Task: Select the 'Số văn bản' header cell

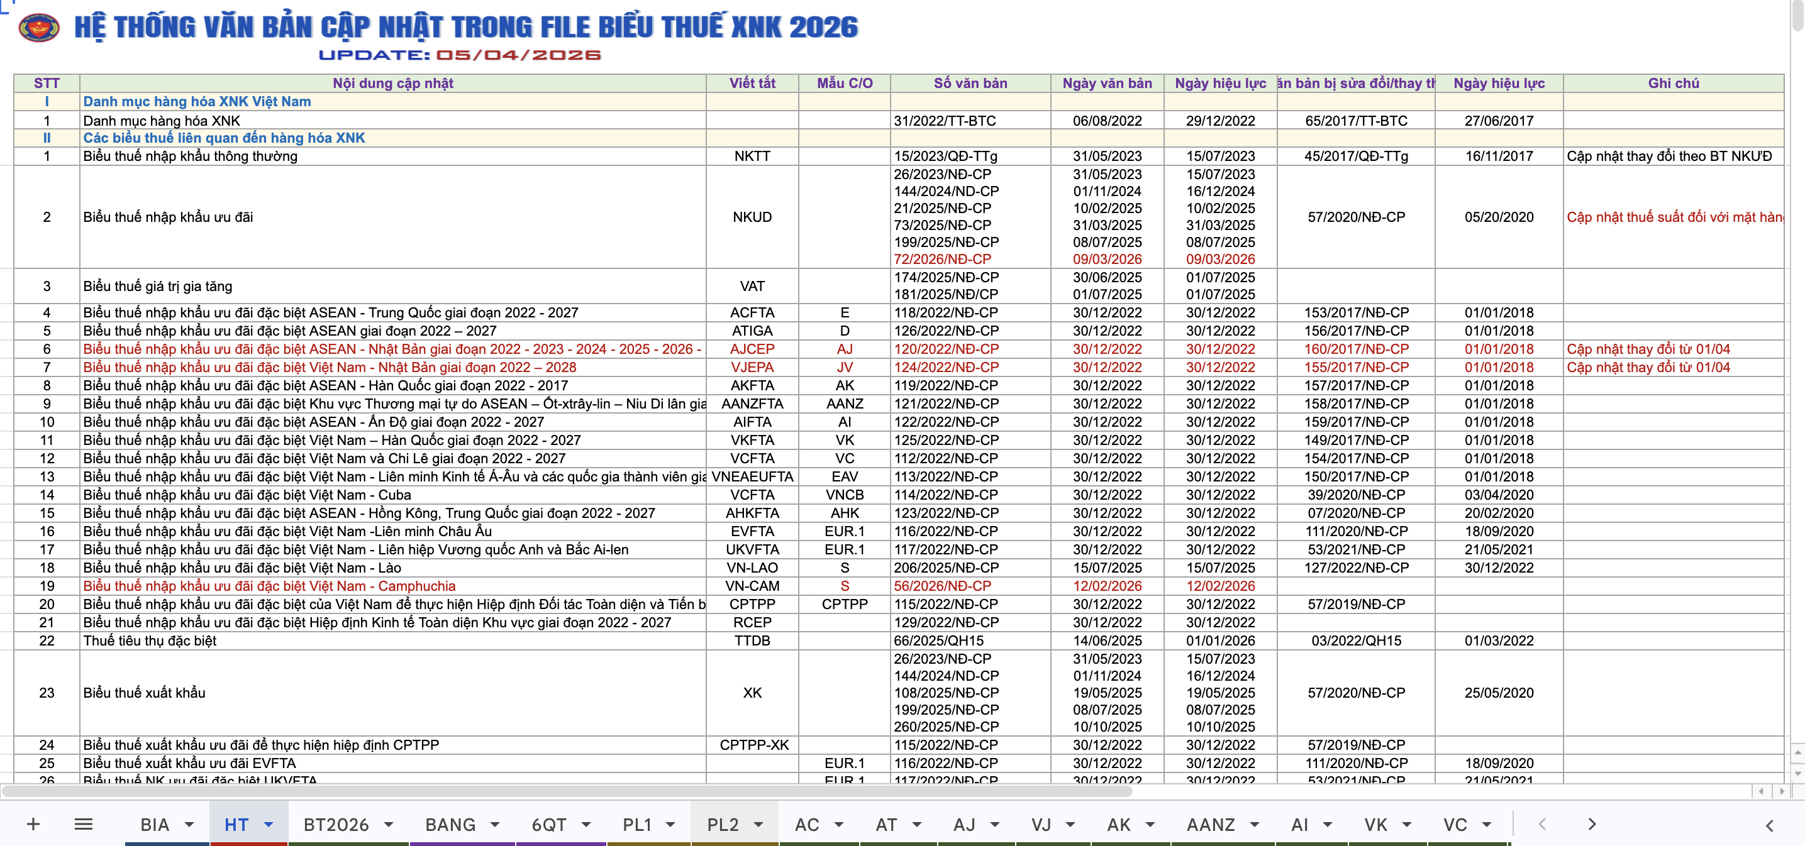Action: (970, 84)
